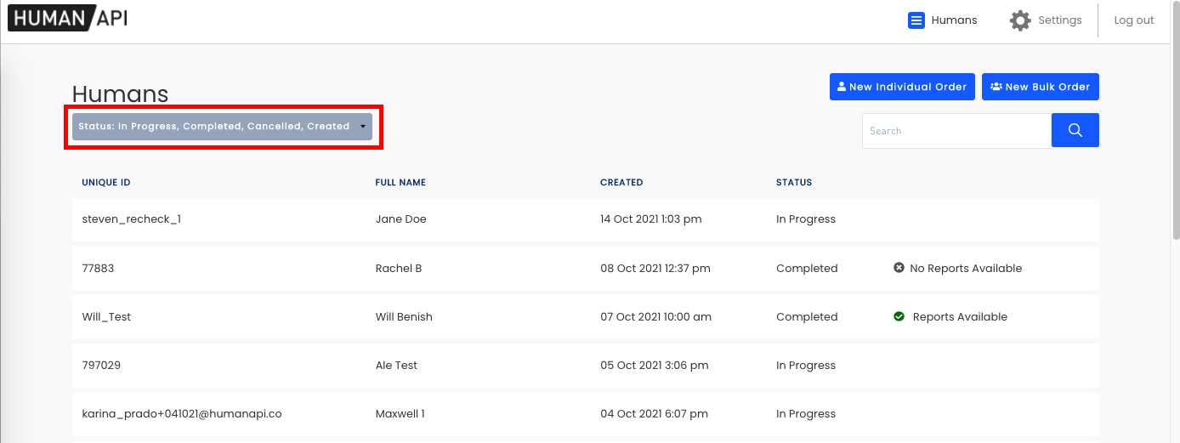Focus the Search input field
1180x443 pixels.
point(956,131)
